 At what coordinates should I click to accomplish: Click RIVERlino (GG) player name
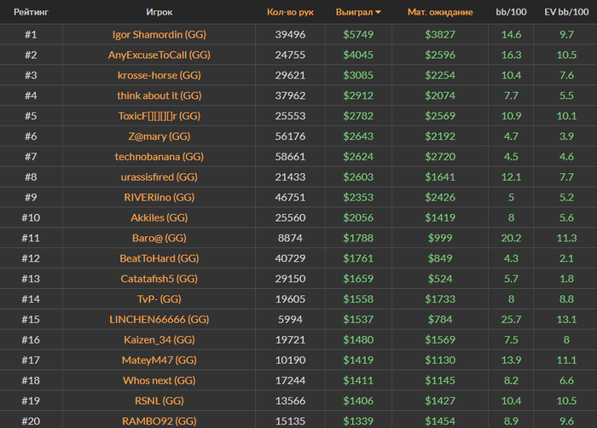pos(159,197)
